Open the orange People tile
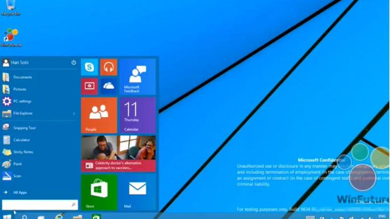390x219 pixels. (99, 115)
